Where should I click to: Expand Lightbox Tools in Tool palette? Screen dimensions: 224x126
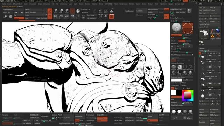(x=209, y=24)
